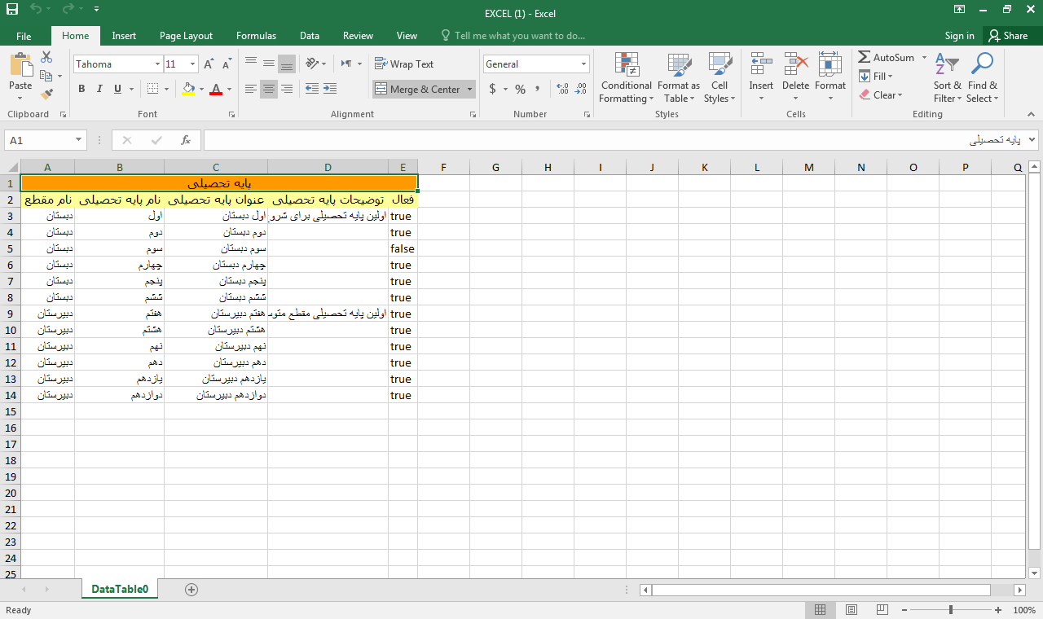Click the Cut scissors icon
Image resolution: width=1043 pixels, height=619 pixels.
(x=46, y=57)
